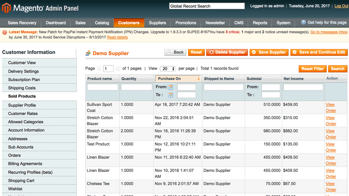Click the help icon beside 'Get help for this page'
The width and height of the screenshot is (349, 196).
tap(303, 23)
